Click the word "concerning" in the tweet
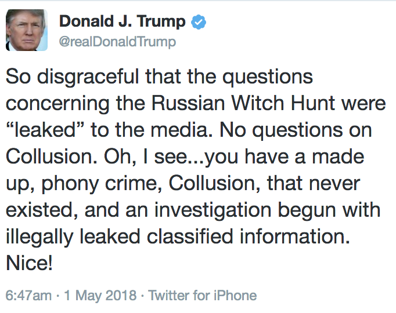Image resolution: width=396 pixels, height=313 pixels. point(60,104)
